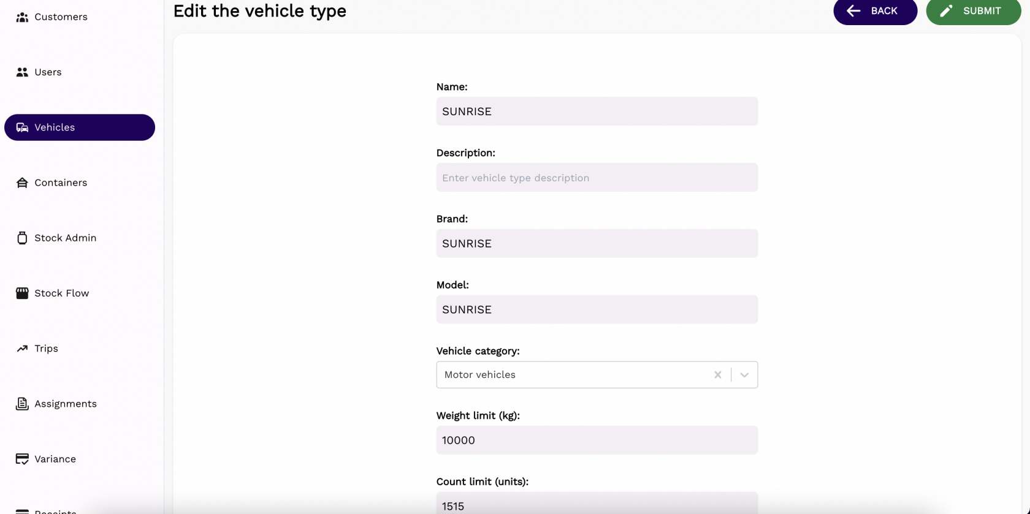1030x514 pixels.
Task: Click the 'Weight limit (kg):' label
Action: pos(478,415)
